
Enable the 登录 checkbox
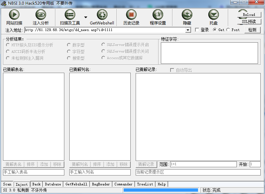197,30
